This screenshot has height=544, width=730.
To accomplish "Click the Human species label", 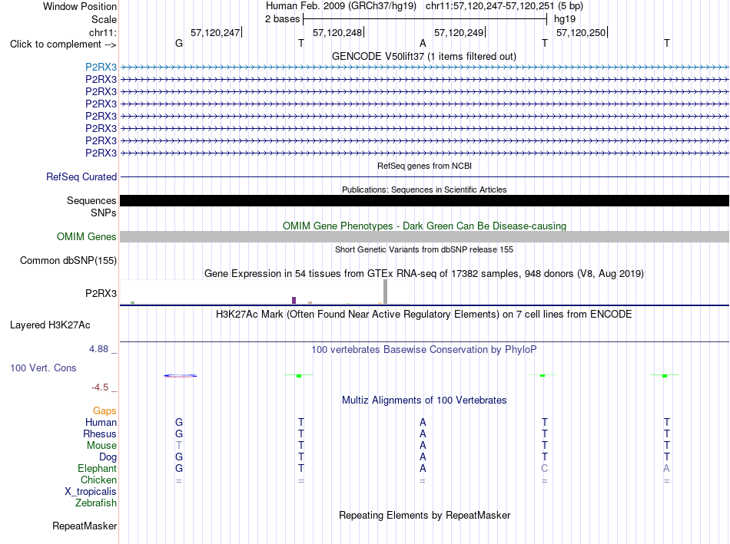I will pos(101,422).
